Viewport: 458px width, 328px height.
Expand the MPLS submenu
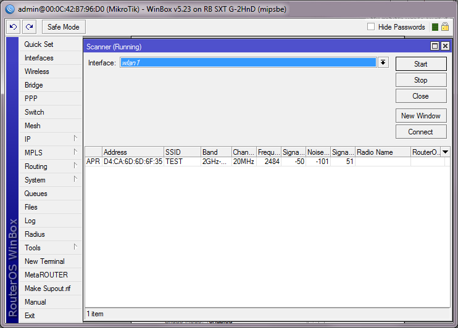(50, 153)
